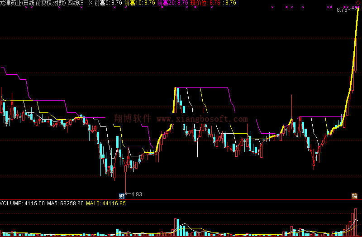Screen dimensions: 362x237
Task: Click the 翔博软件 watermark text
Action: pyautogui.click(x=132, y=119)
